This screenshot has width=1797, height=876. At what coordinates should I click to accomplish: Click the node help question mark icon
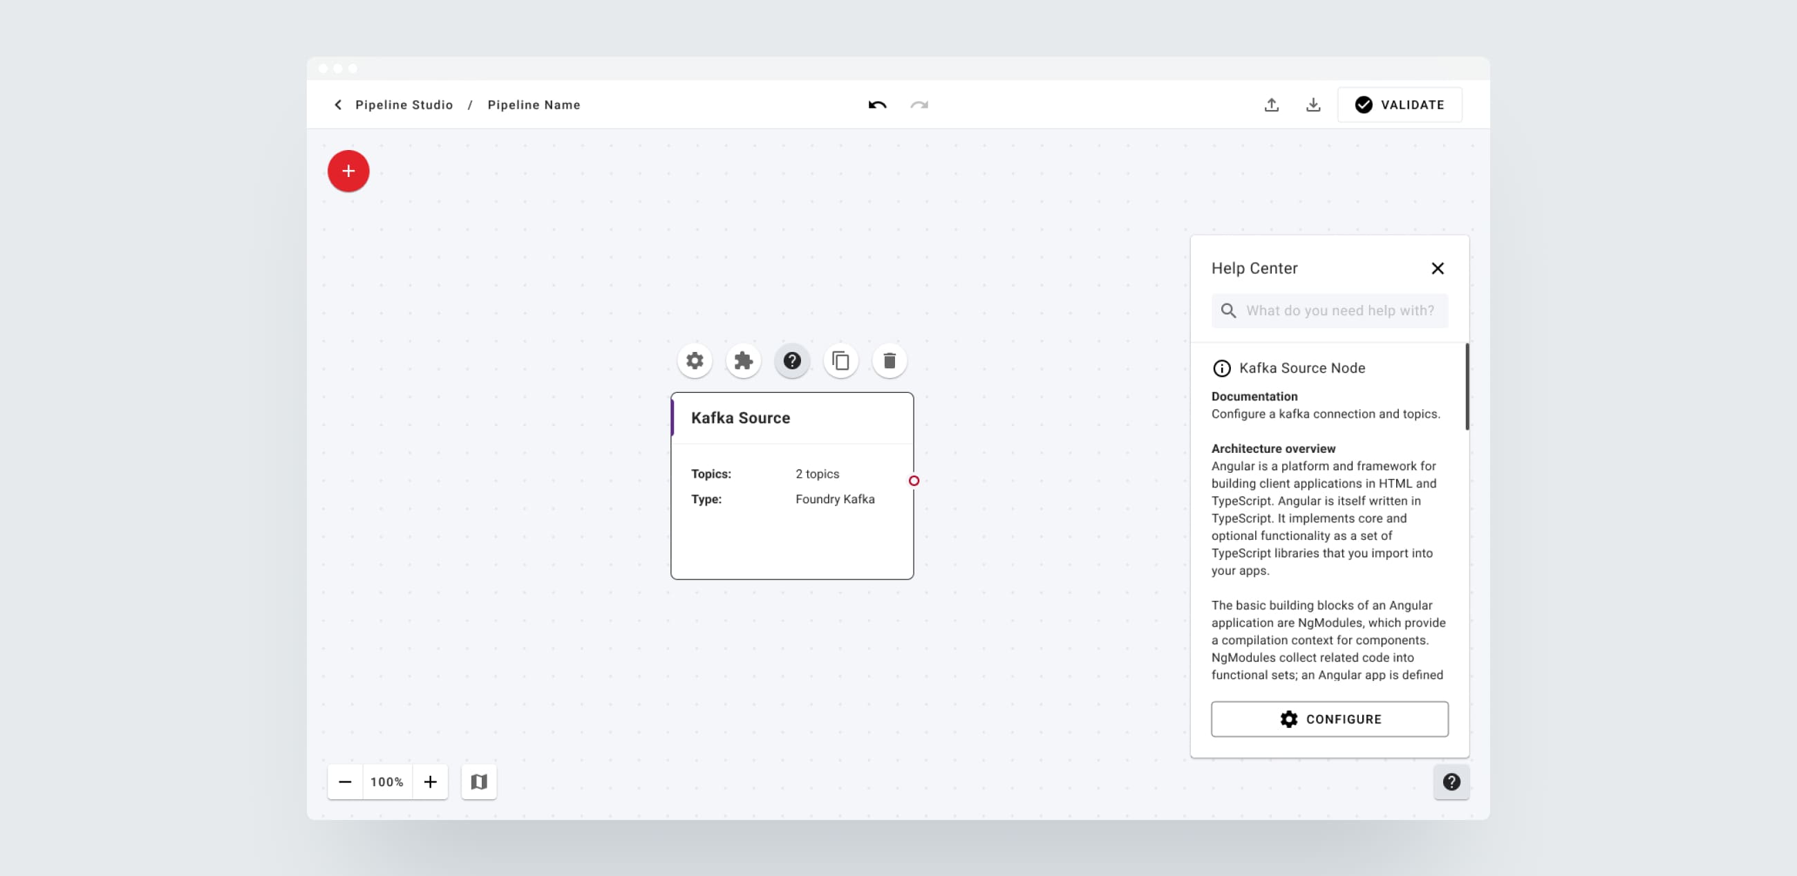coord(792,361)
